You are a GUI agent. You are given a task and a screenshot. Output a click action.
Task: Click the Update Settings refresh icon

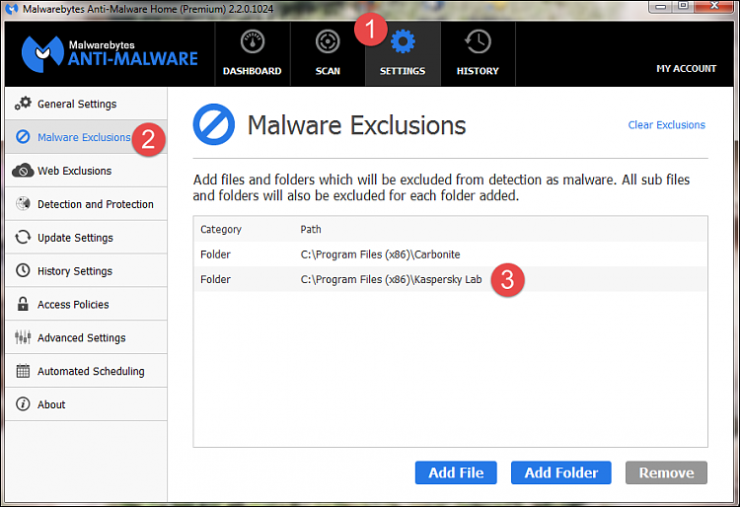click(23, 238)
